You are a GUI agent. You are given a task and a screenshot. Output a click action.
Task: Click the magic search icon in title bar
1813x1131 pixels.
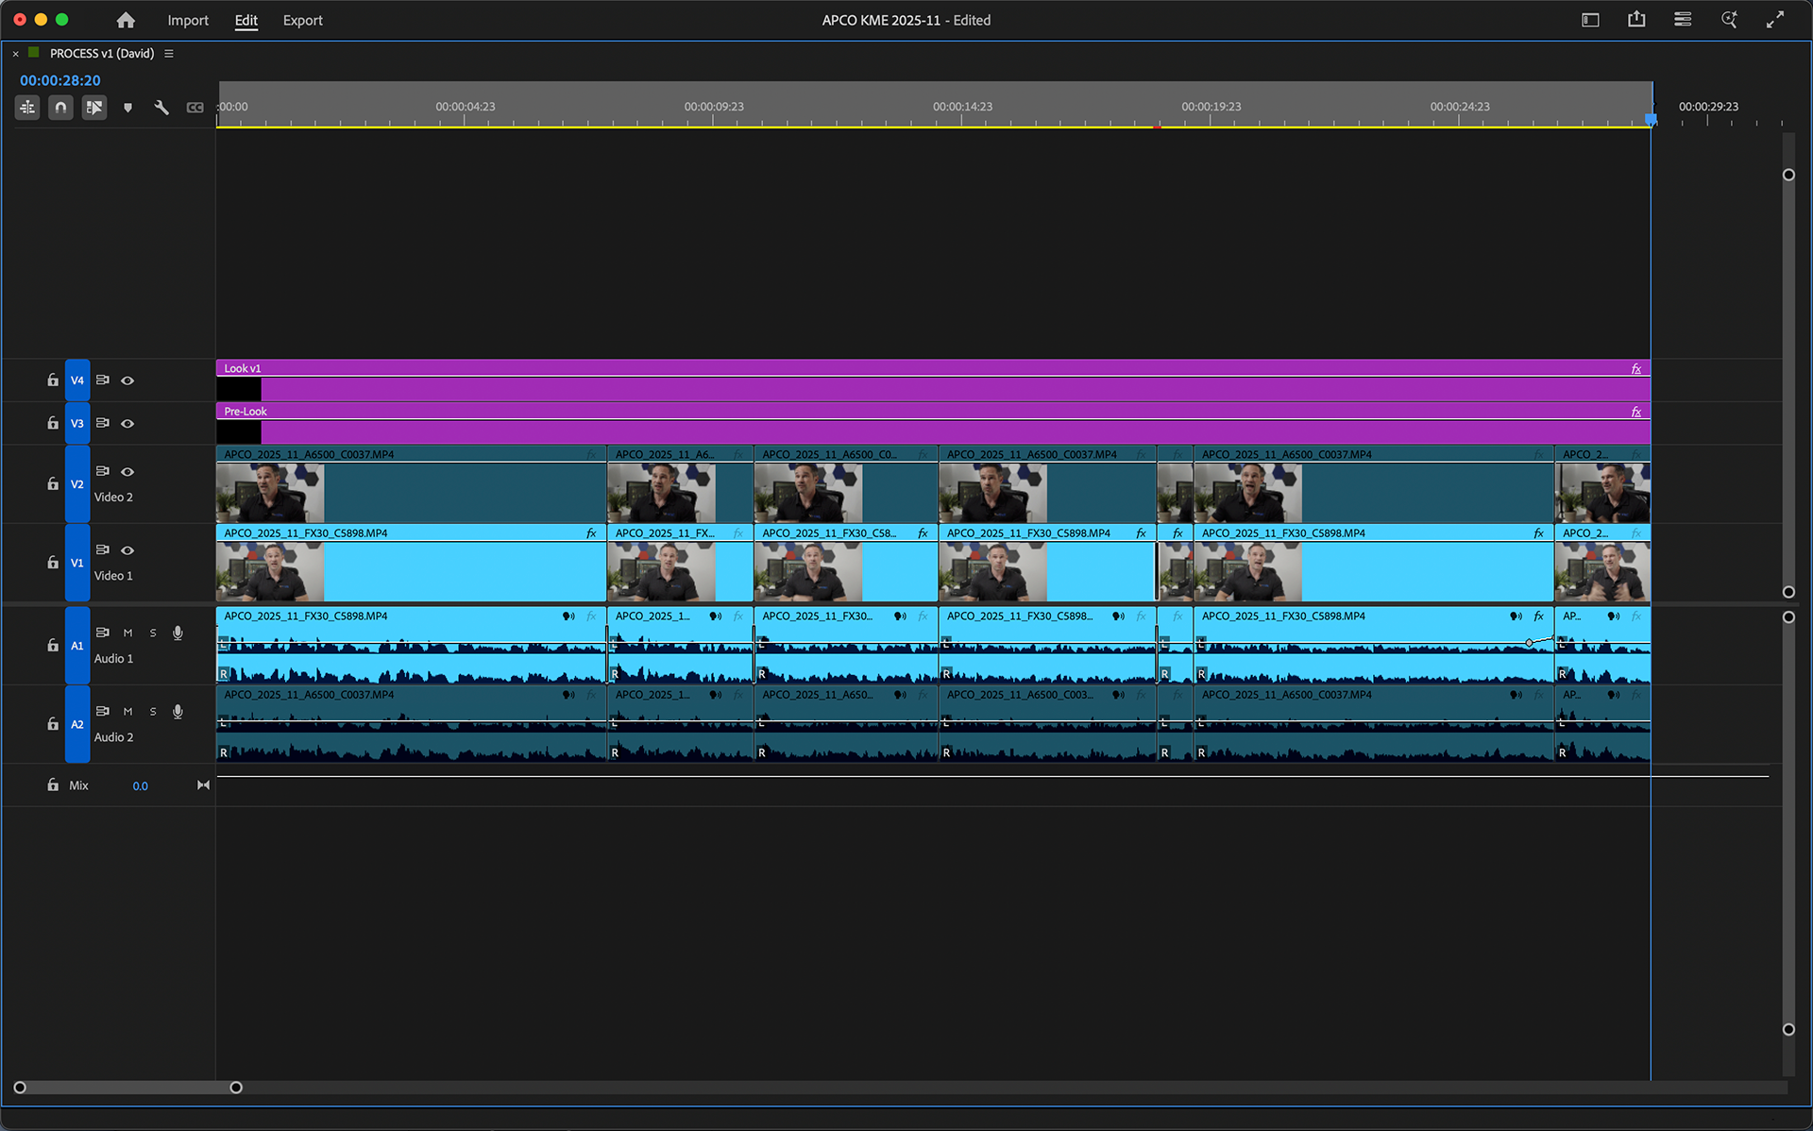[1729, 19]
